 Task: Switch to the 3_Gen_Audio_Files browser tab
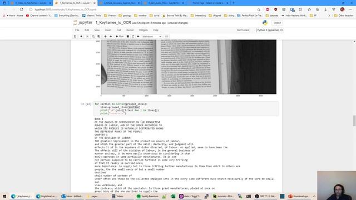tap(164, 3)
